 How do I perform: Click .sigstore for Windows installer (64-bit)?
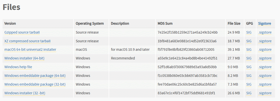pyautogui.click(x=265, y=58)
